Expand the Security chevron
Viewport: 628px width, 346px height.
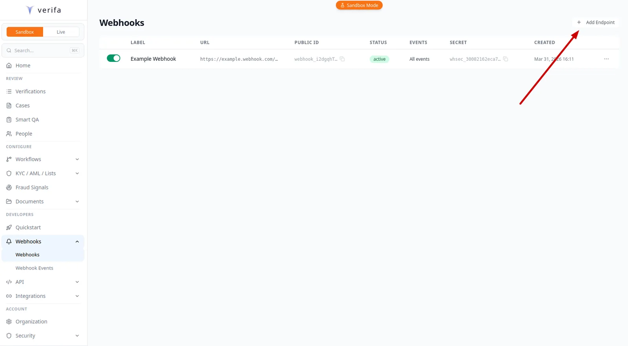(x=77, y=335)
